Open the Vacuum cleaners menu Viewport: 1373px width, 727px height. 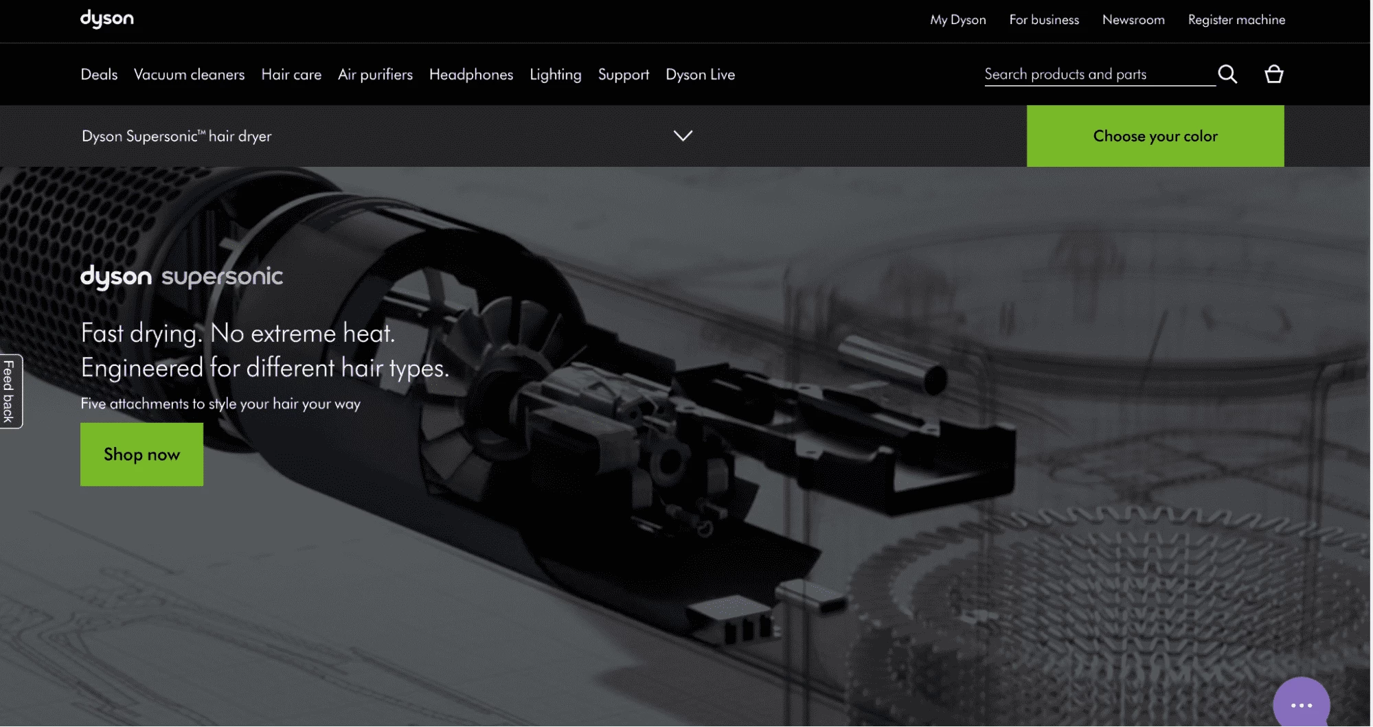[x=189, y=74]
